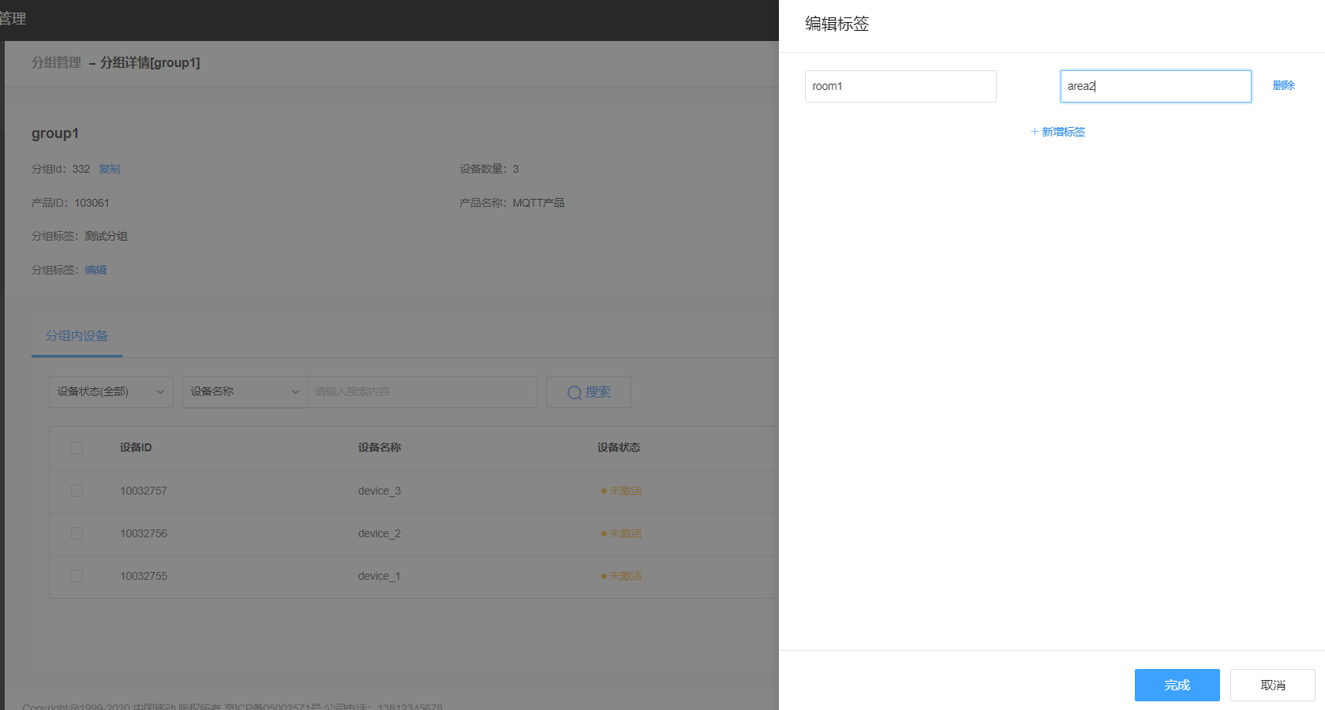
Task: Click the device ID 10032756 cell
Action: coord(144,533)
